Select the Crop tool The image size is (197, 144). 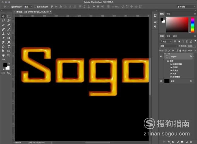coord(3,25)
